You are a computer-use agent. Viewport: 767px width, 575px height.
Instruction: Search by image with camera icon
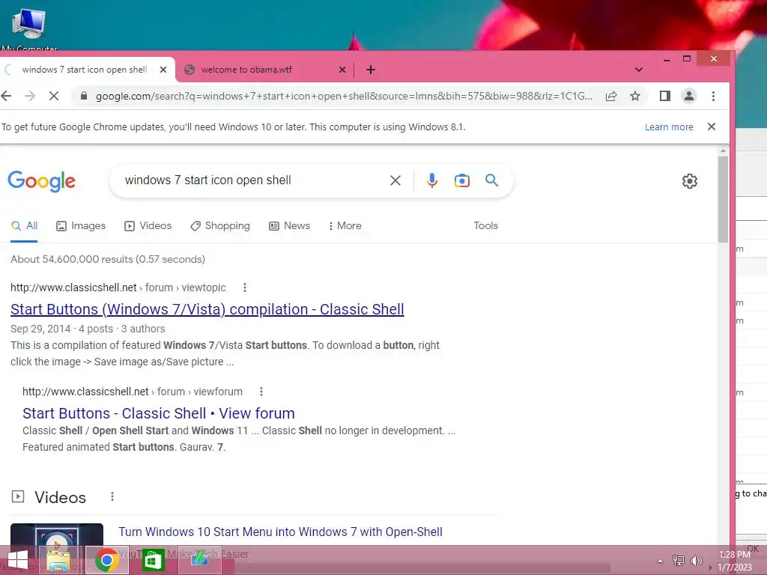[461, 180]
